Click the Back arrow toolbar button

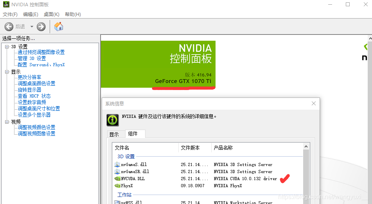point(9,27)
